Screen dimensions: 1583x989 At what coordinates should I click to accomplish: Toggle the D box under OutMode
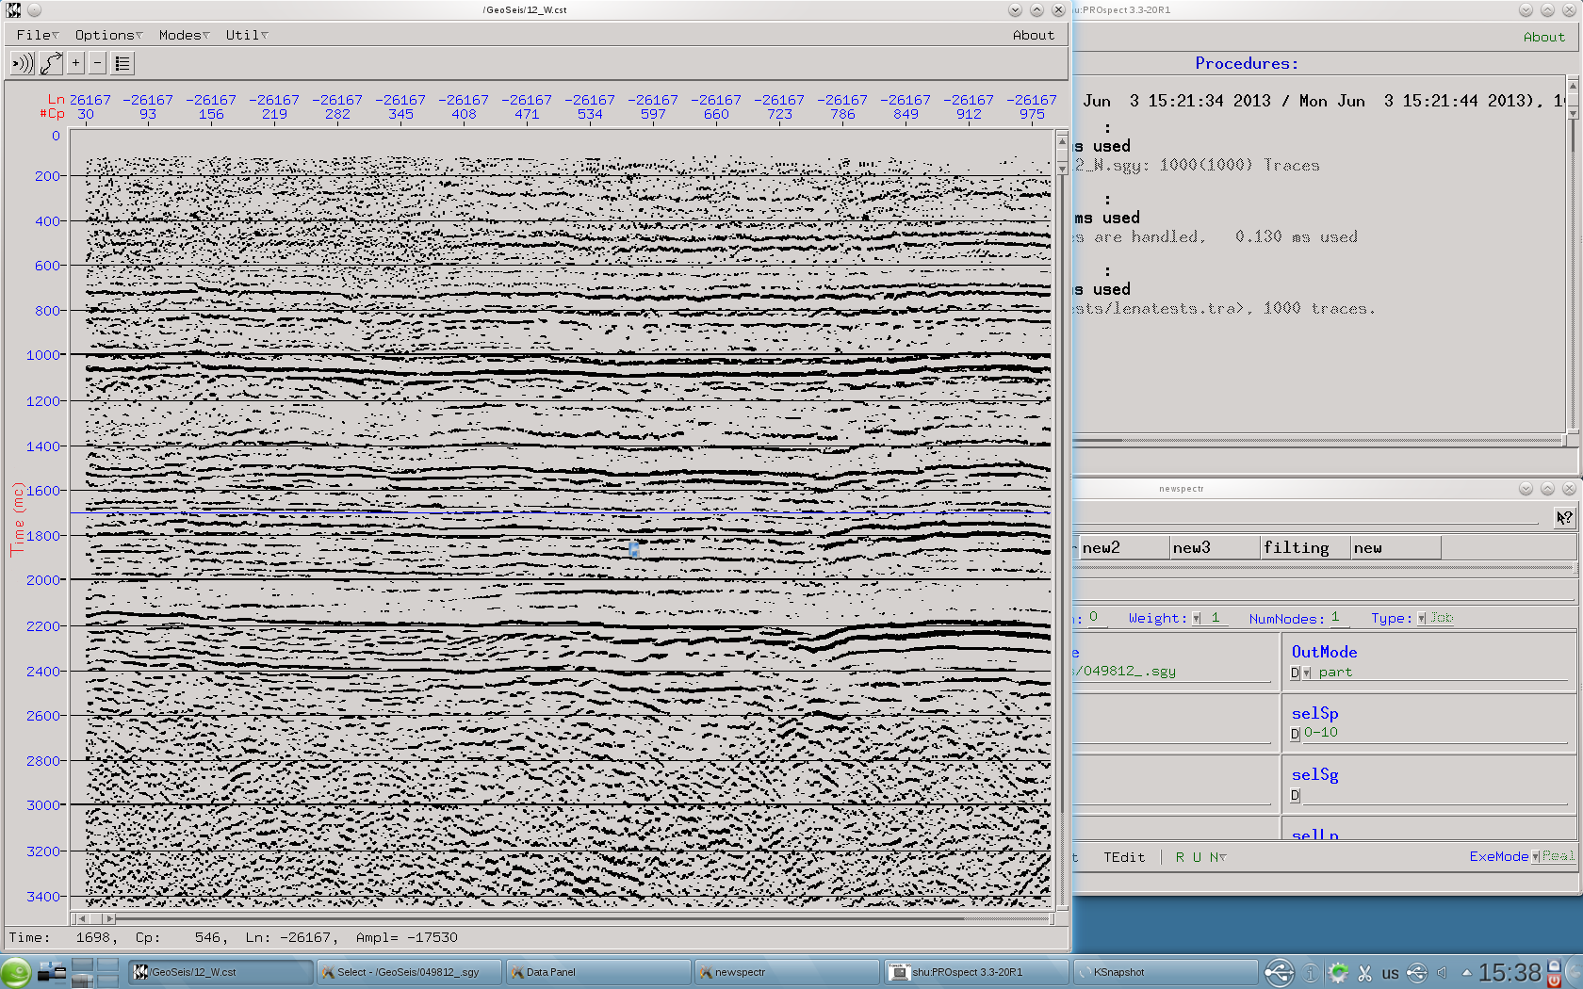(x=1295, y=673)
